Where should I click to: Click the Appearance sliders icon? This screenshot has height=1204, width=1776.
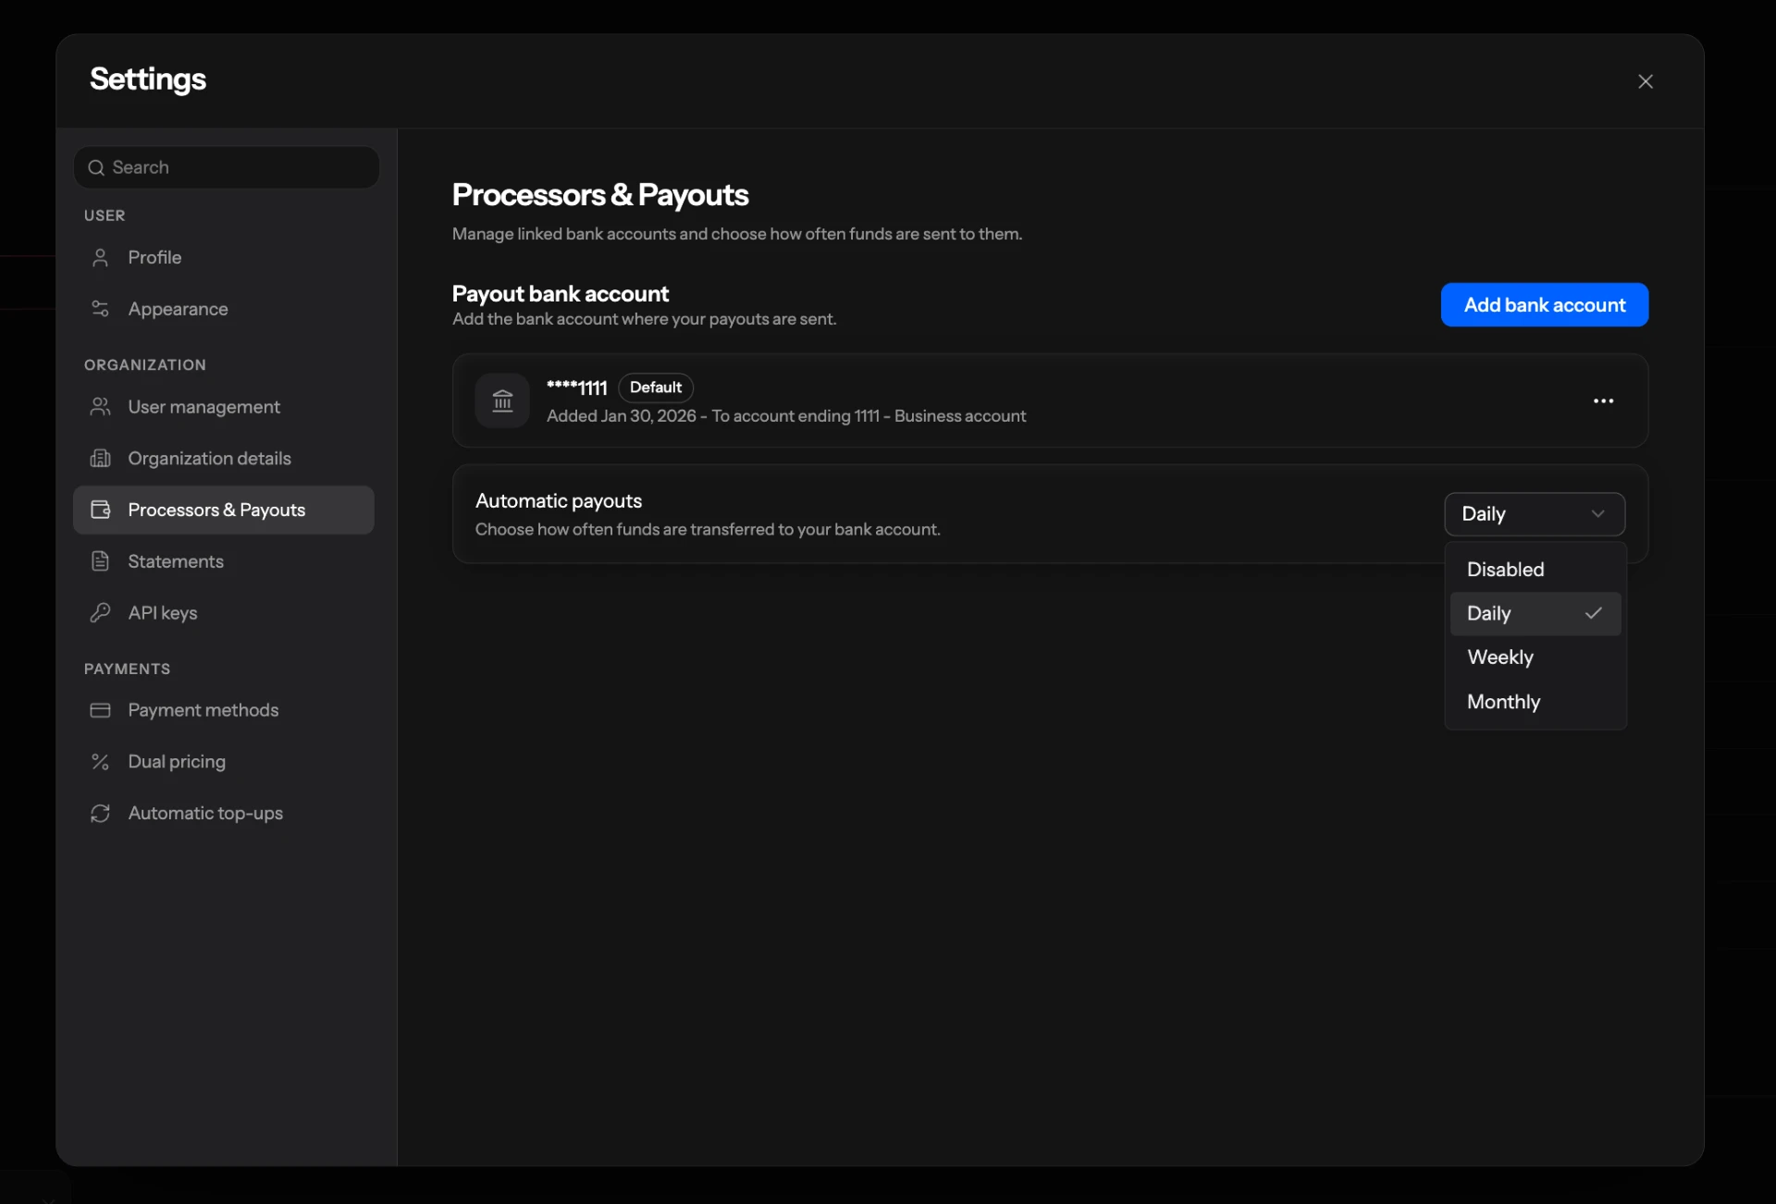point(100,309)
